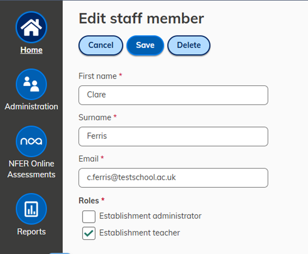Delete this staff member

189,45
